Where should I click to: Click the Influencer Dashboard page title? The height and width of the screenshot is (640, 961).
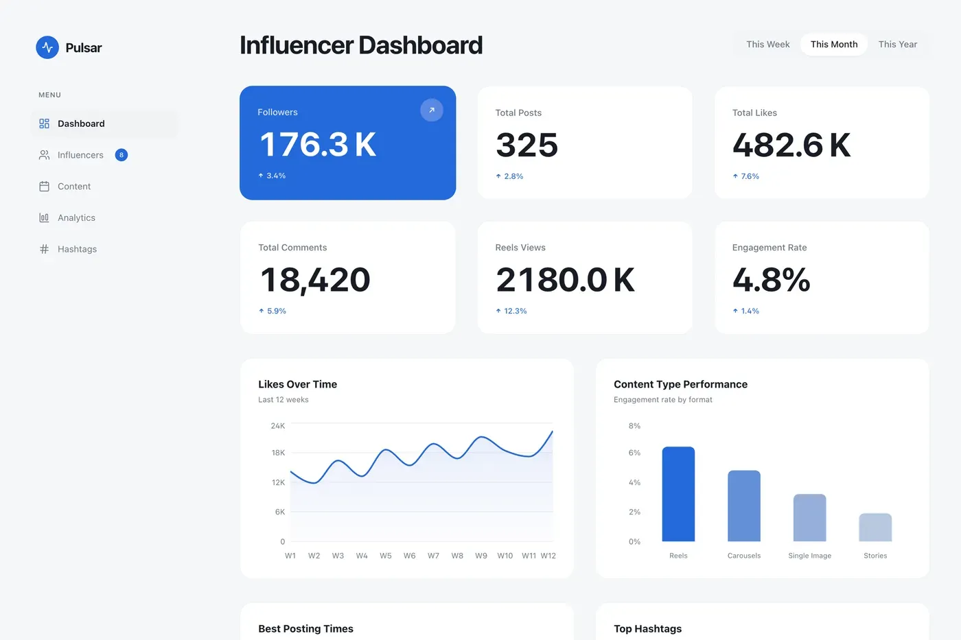[x=361, y=45]
